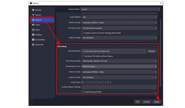Enable Replay Buffer checkbox
The height and width of the screenshot is (108, 185).
(x=83, y=92)
